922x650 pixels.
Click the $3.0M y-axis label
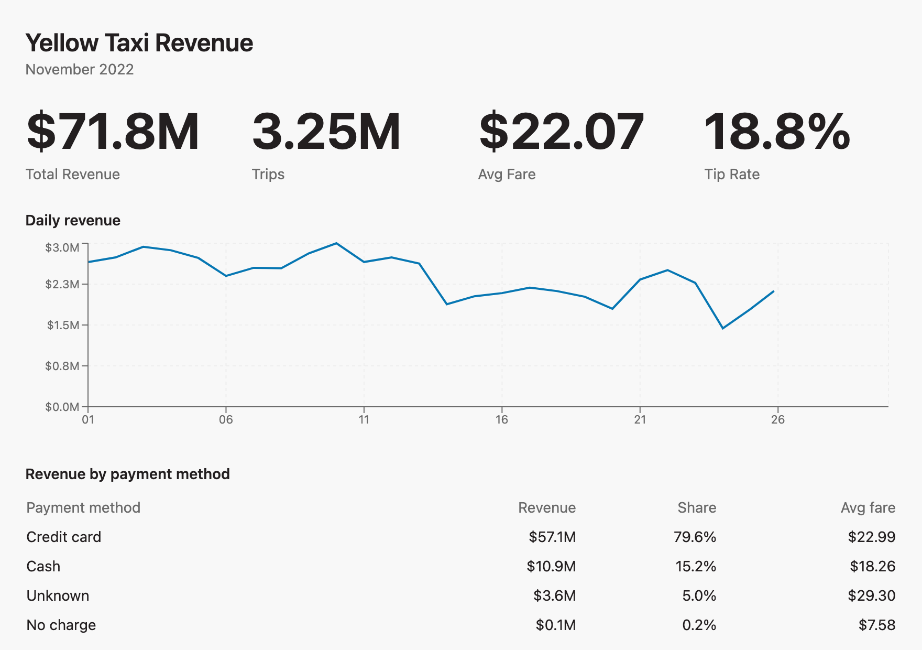tap(62, 247)
